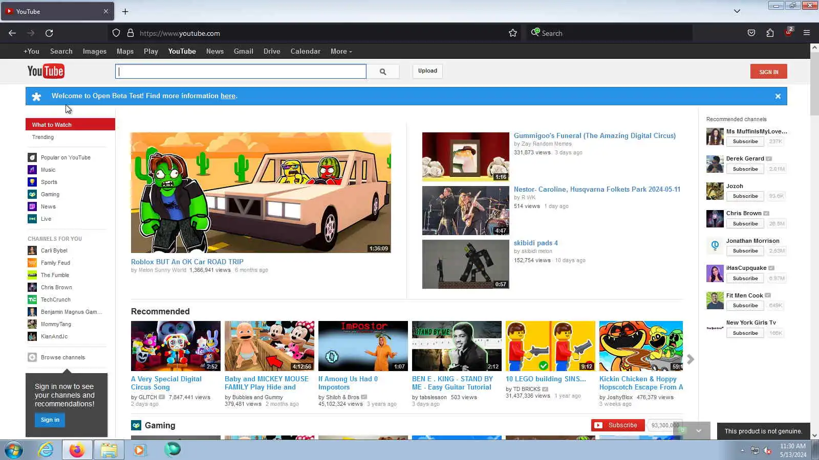Open Windows Explorer folder in taskbar
819x460 pixels.
pos(109,450)
